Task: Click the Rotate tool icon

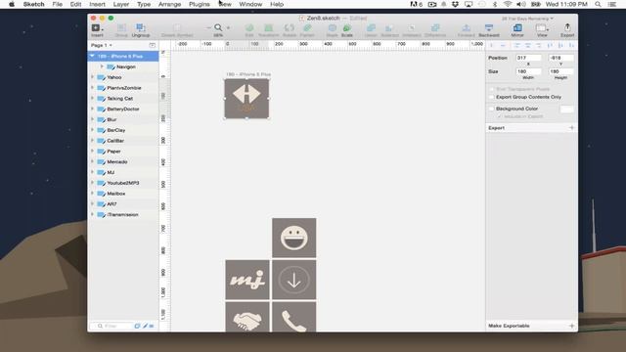Action: [290, 28]
